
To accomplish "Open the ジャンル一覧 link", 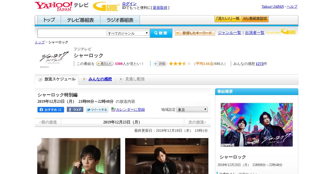I will pos(229,33).
